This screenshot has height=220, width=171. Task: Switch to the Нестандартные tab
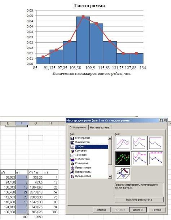100,127
